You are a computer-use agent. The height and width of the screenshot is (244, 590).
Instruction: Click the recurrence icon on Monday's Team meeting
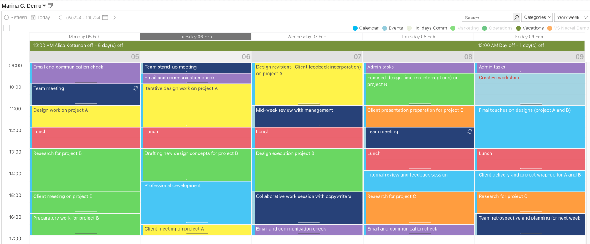tap(136, 88)
